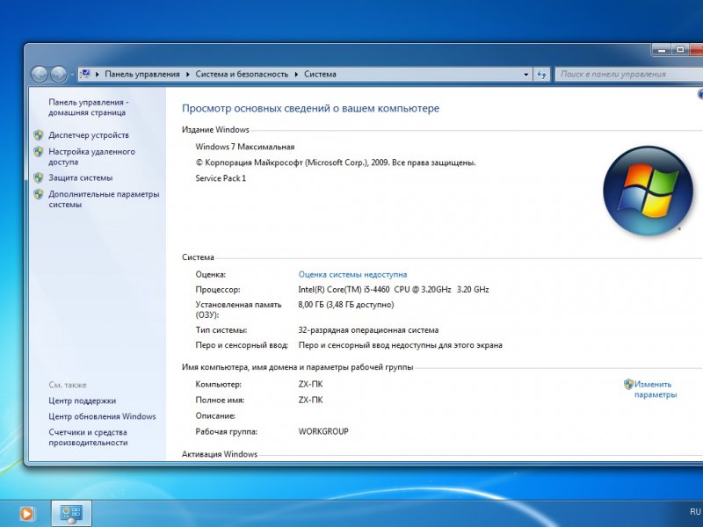Click the Windows logo orb image

[648, 191]
